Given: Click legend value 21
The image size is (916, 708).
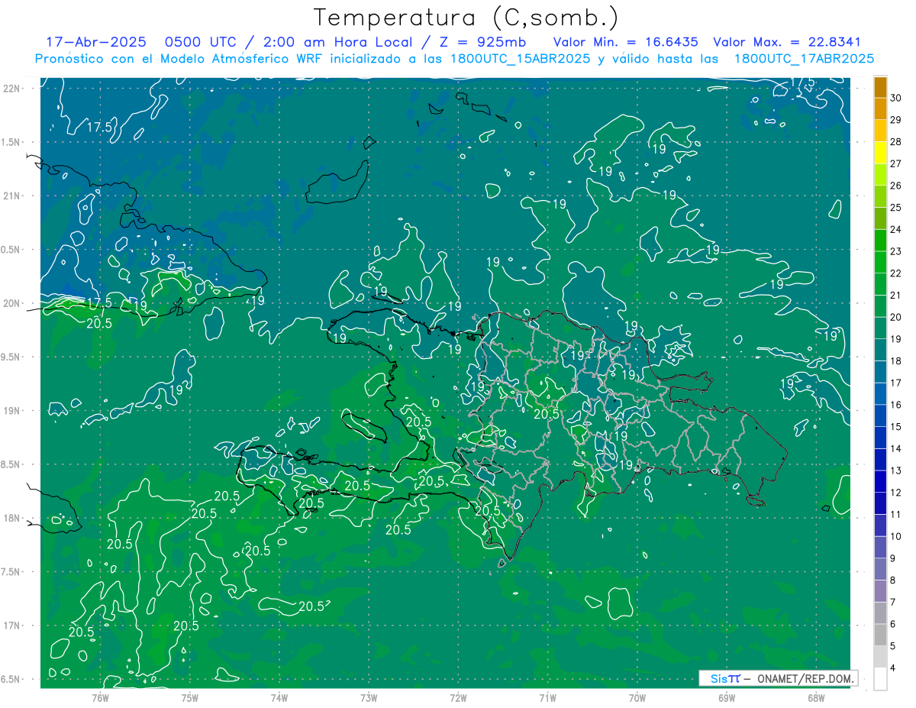Looking at the screenshot, I should [x=896, y=295].
